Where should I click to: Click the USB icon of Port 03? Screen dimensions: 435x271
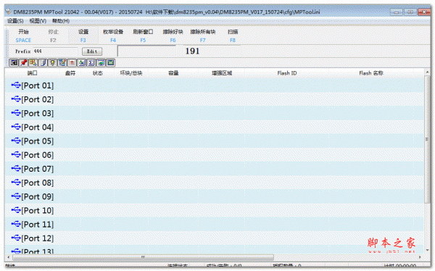[x=16, y=112]
